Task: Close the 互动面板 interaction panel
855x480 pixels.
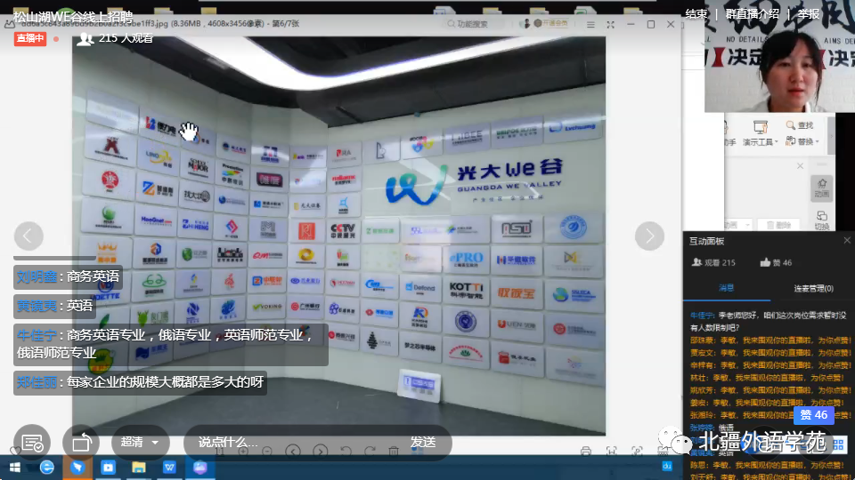Action: (846, 241)
